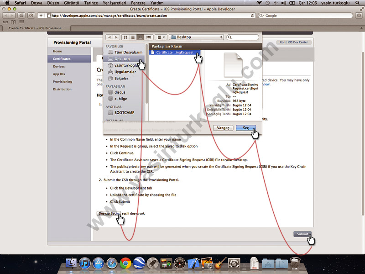The width and height of the screenshot is (365, 274).
Task: Show Reading List glasses icon
Action: (x=5, y=22)
